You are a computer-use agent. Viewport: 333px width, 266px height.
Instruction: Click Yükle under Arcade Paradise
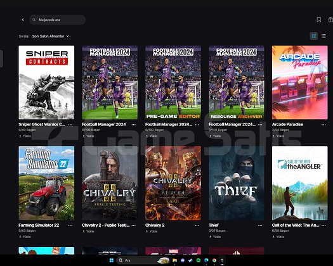278,136
